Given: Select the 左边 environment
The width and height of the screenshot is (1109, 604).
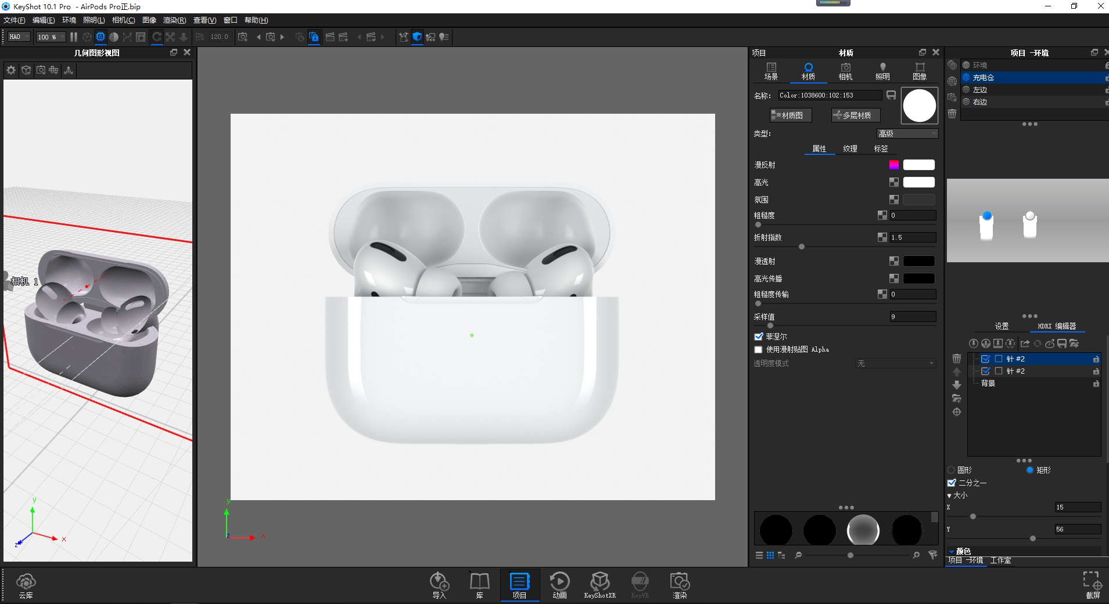Looking at the screenshot, I should (1034, 90).
